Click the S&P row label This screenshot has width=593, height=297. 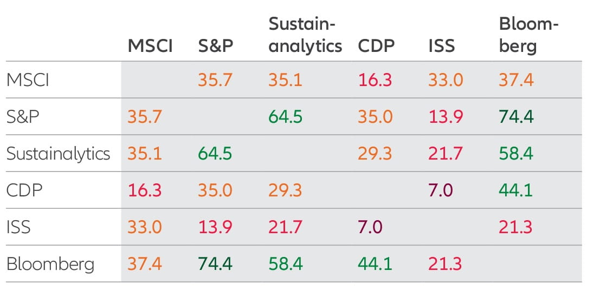click(23, 116)
